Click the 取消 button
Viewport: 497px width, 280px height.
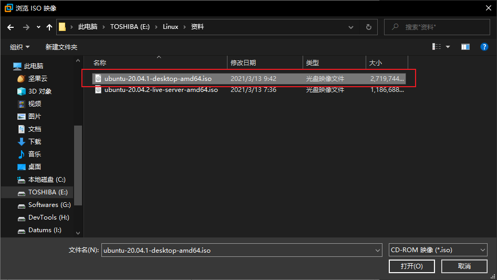[464, 266]
